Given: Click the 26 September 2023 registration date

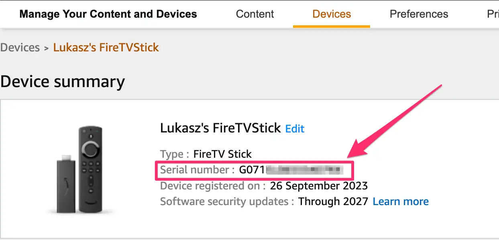Looking at the screenshot, I should tap(319, 186).
